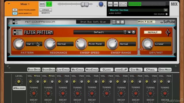Browse patches using FET Compressor folder icon
The height and width of the screenshot is (103, 184).
118,22
